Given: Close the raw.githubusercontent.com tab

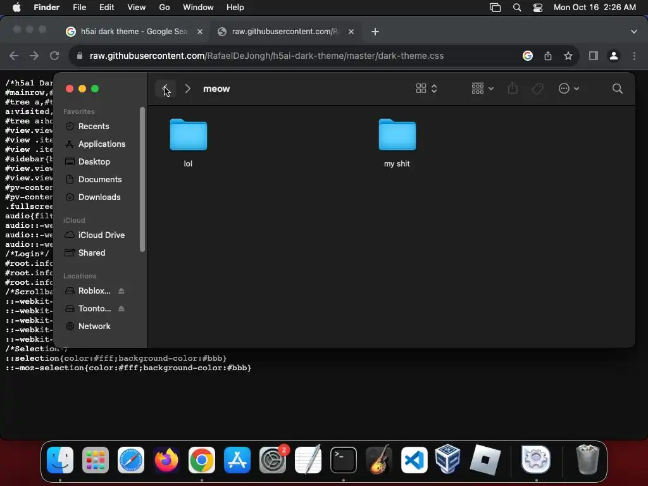Looking at the screenshot, I should coord(351,32).
